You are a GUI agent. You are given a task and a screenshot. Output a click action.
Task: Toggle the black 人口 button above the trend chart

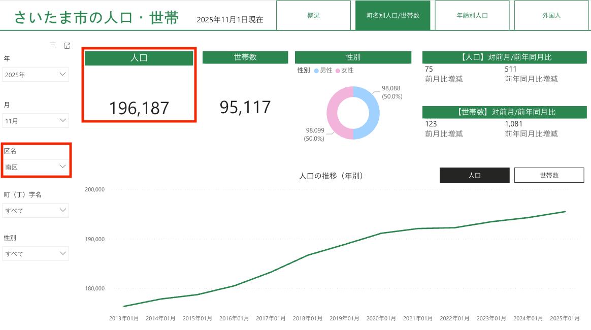pyautogui.click(x=474, y=175)
